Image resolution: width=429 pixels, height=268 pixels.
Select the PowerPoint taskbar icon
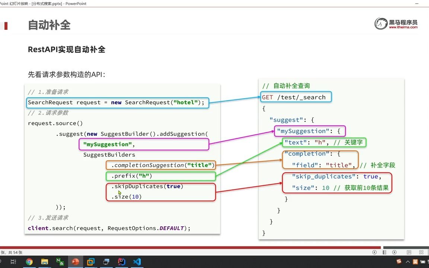[x=75, y=262]
